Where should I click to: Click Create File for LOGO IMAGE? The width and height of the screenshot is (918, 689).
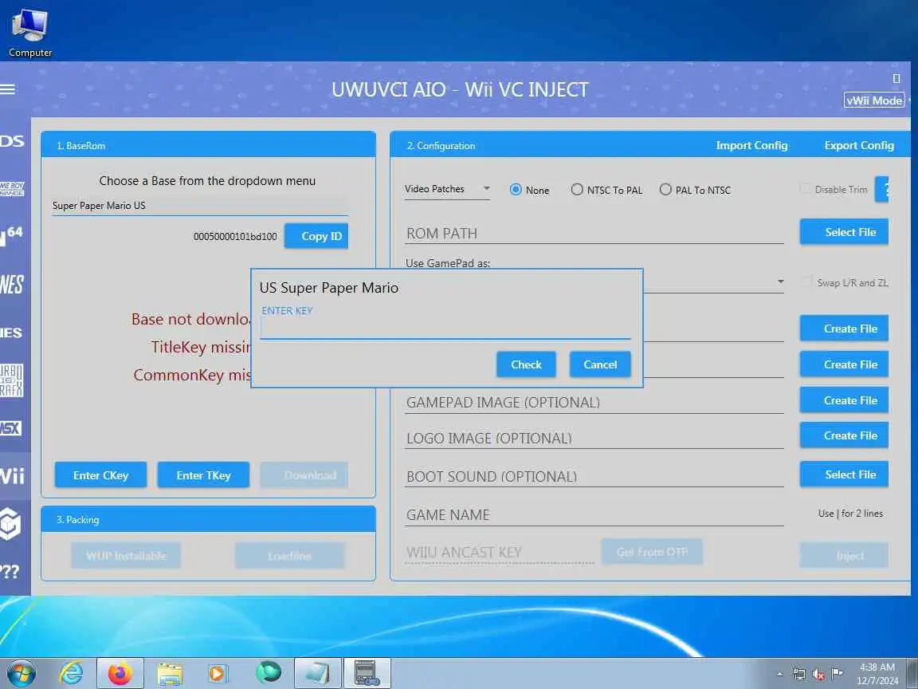[x=844, y=435]
